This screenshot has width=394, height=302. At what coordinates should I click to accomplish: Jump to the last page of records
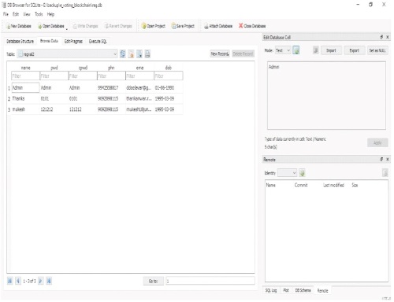(49, 281)
